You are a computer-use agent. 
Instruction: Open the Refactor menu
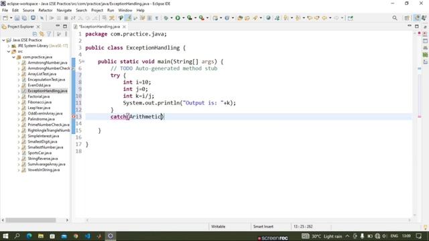pyautogui.click(x=46, y=11)
